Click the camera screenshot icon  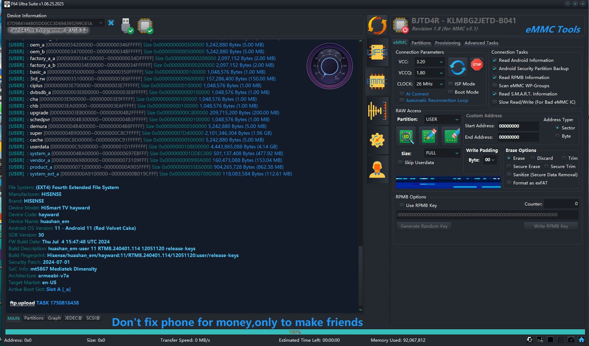pyautogui.click(x=571, y=340)
